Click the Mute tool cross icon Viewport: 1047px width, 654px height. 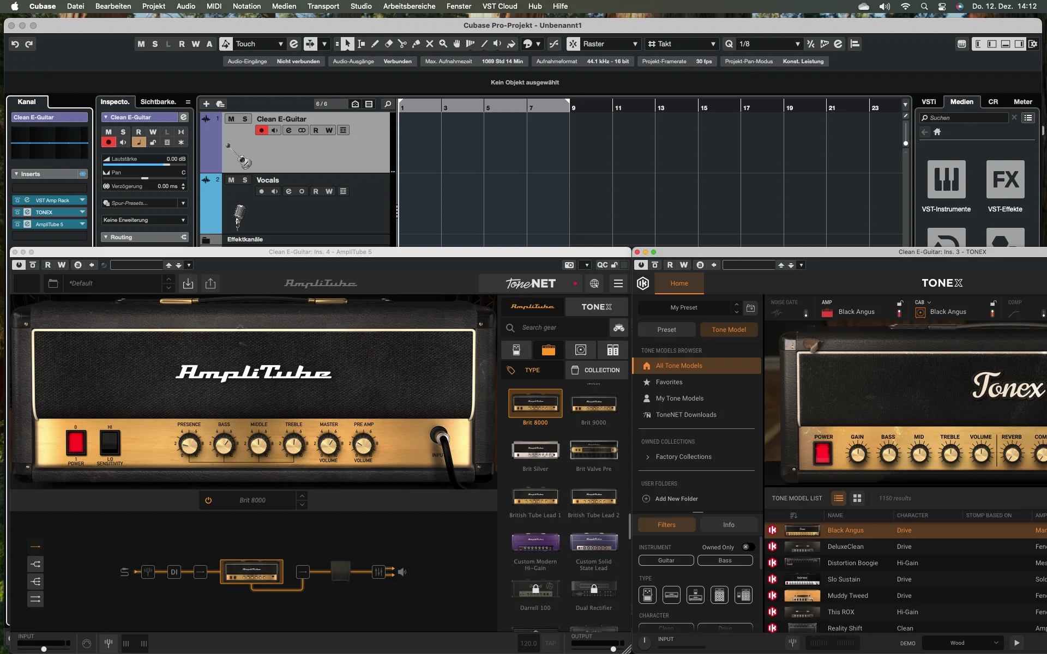click(430, 44)
